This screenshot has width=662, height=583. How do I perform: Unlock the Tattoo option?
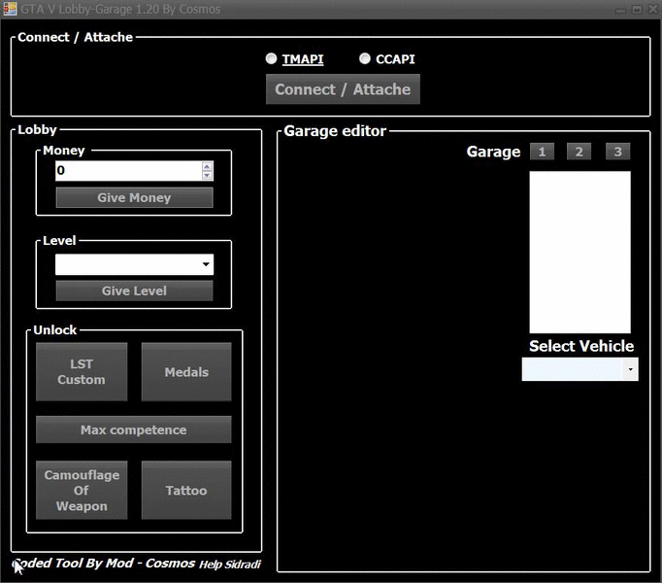[x=186, y=490]
